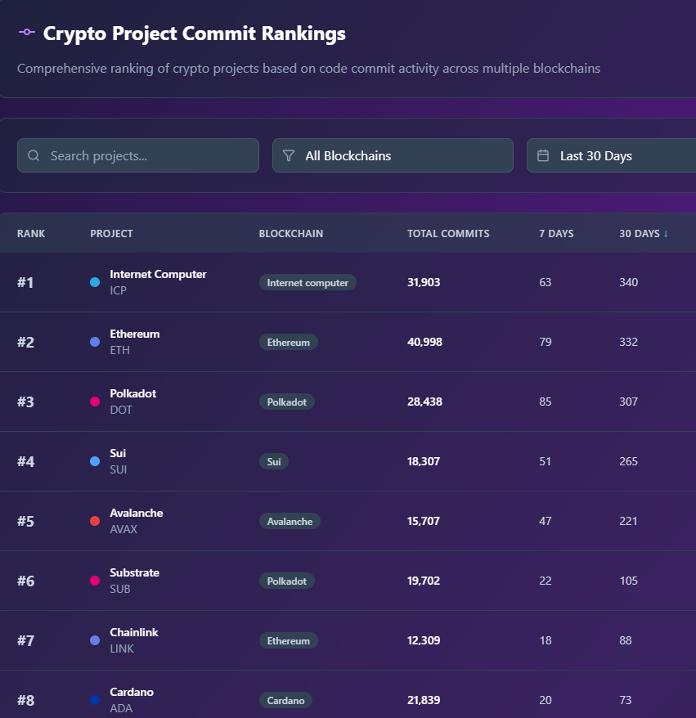Click the Ethereum project color dot
Image resolution: width=696 pixels, height=718 pixels.
[95, 342]
